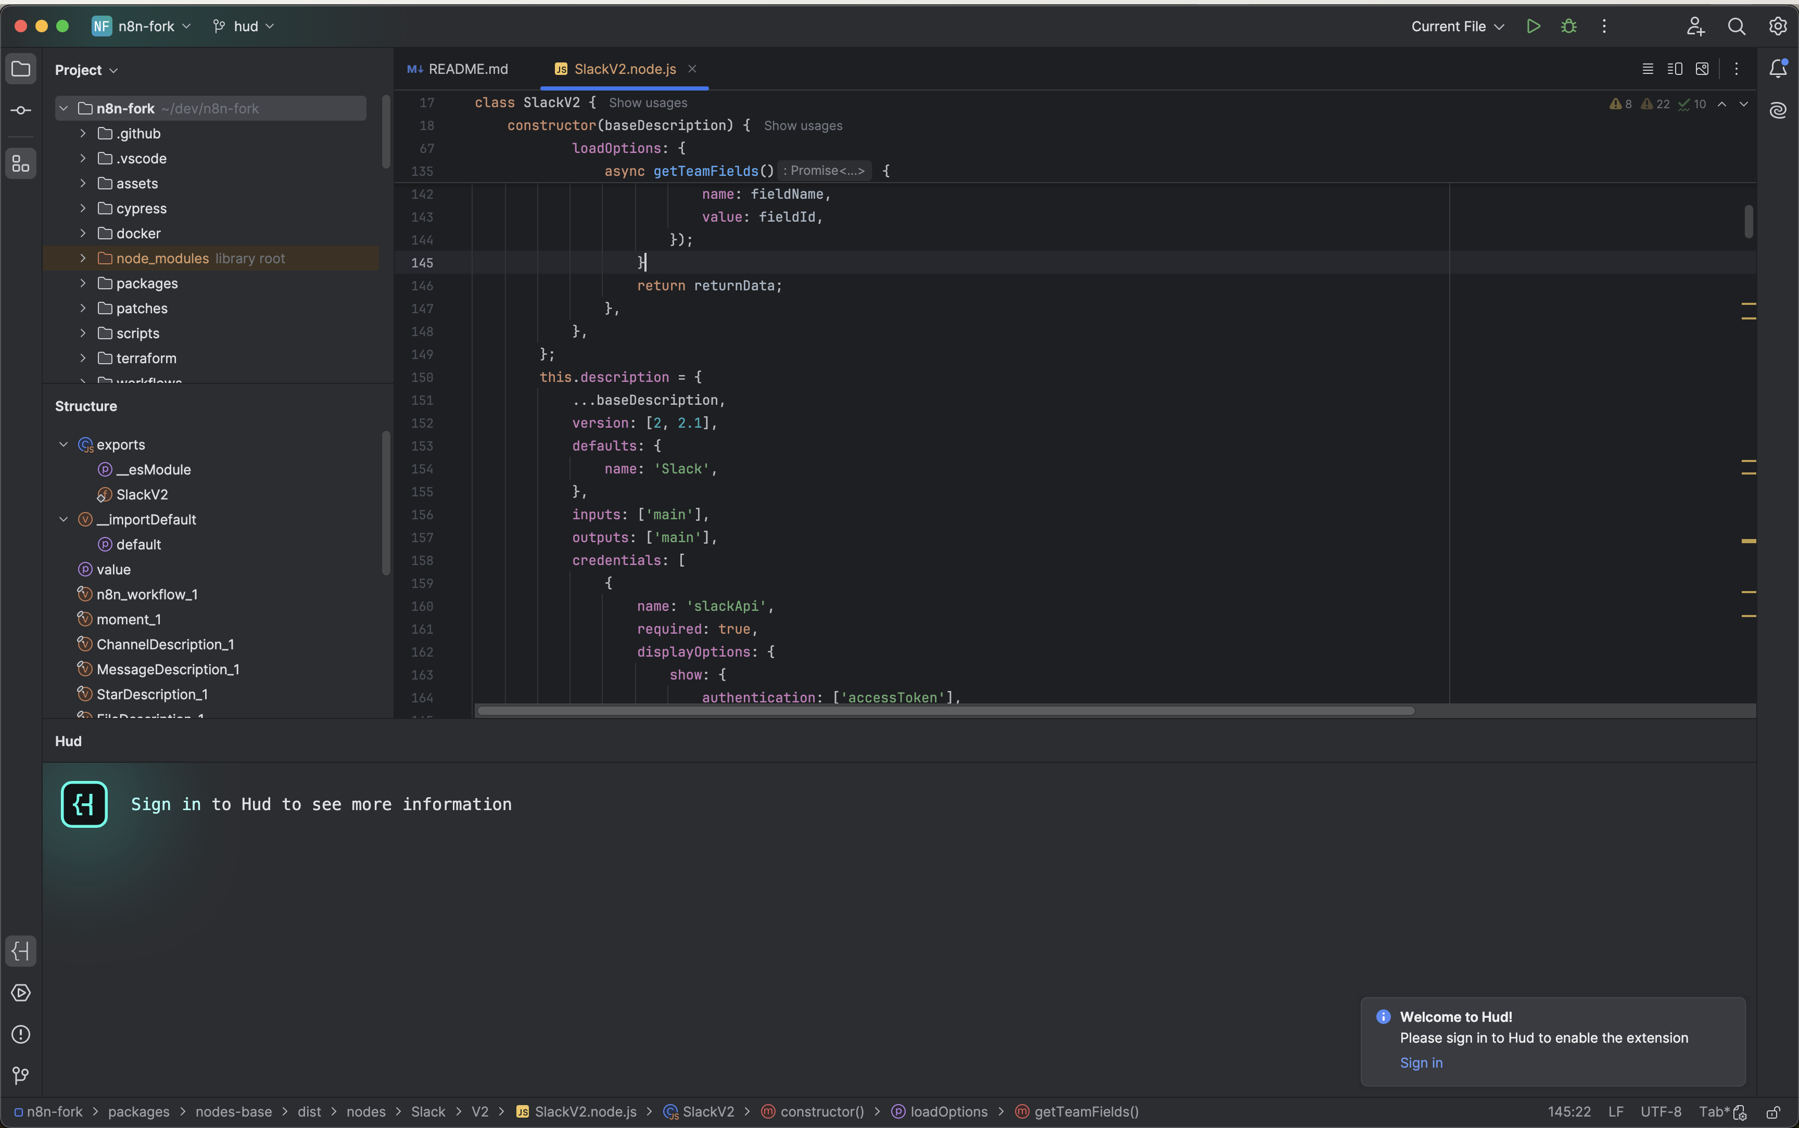Open the Git tool window icon
Image resolution: width=1799 pixels, height=1128 pixels.
[21, 1075]
